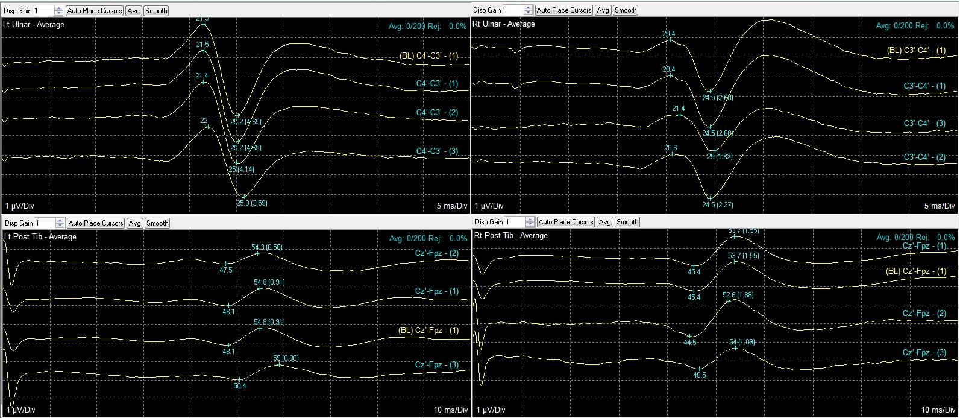Toggle Smooth above the Rt Post Tib panel

pyautogui.click(x=627, y=222)
